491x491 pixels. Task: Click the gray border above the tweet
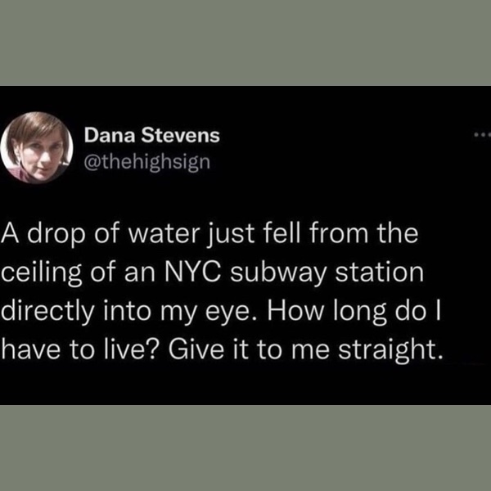[245, 41]
